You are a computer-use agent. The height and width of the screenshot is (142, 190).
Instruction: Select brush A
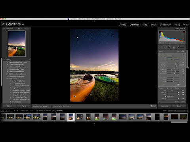(168, 88)
